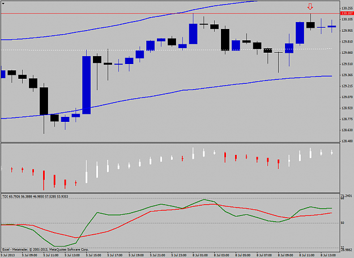
Task: Click the 129.070 price axis label
Action: coord(347,97)
